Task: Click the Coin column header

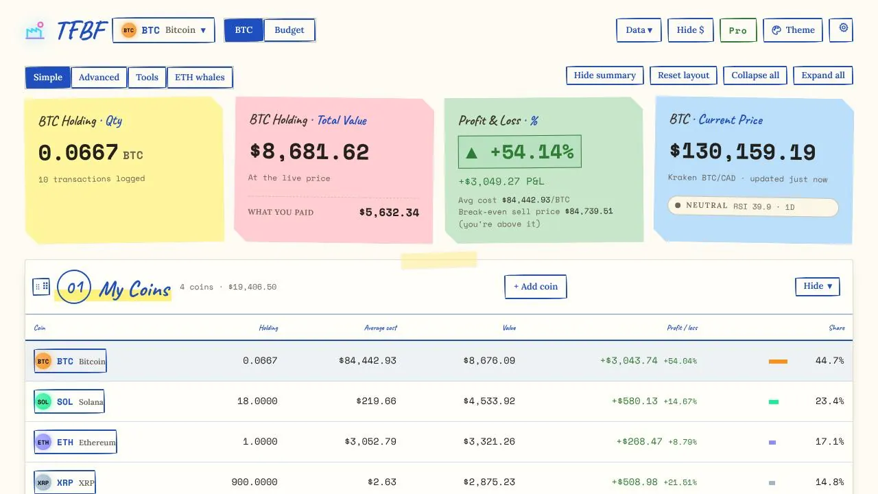Action: point(40,328)
